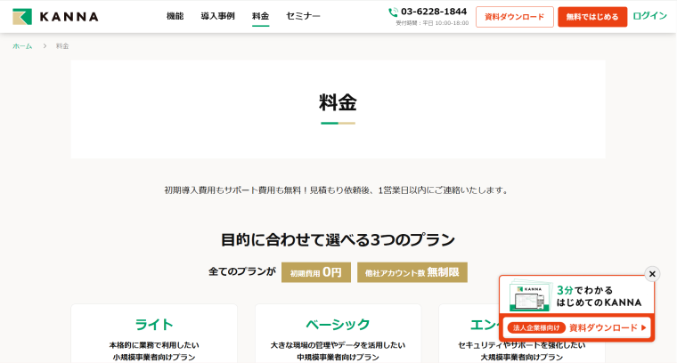
Task: Select the 料金 navigation tab
Action: point(260,17)
